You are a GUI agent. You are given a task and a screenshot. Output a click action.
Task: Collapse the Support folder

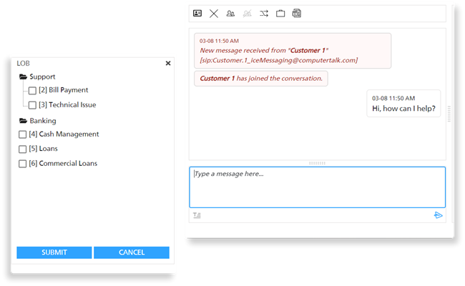click(x=23, y=77)
